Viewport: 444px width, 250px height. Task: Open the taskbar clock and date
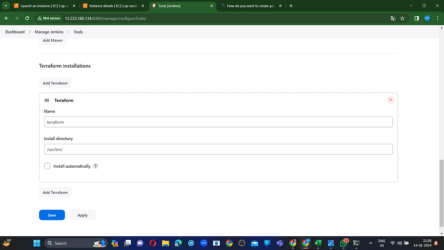[x=422, y=243]
